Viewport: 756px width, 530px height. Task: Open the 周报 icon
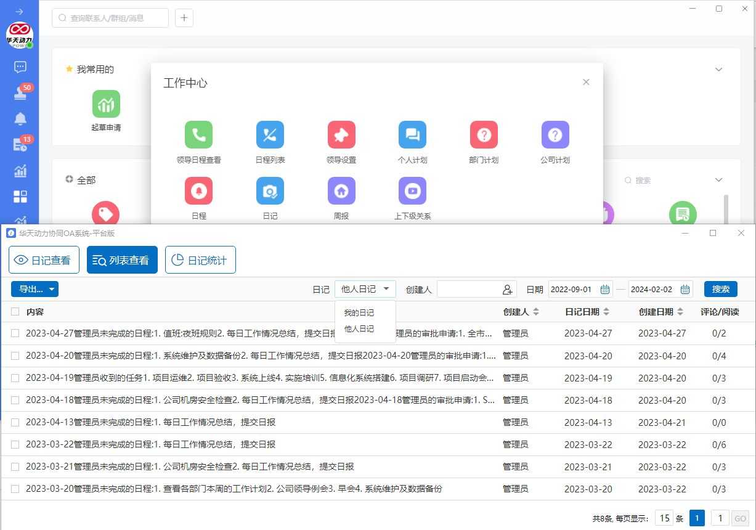(x=341, y=191)
